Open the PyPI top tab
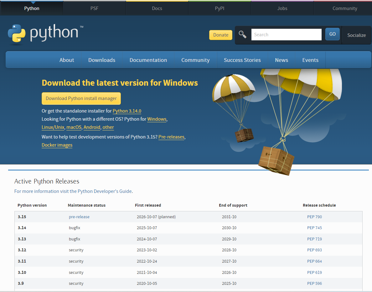The width and height of the screenshot is (372, 292). tap(220, 8)
